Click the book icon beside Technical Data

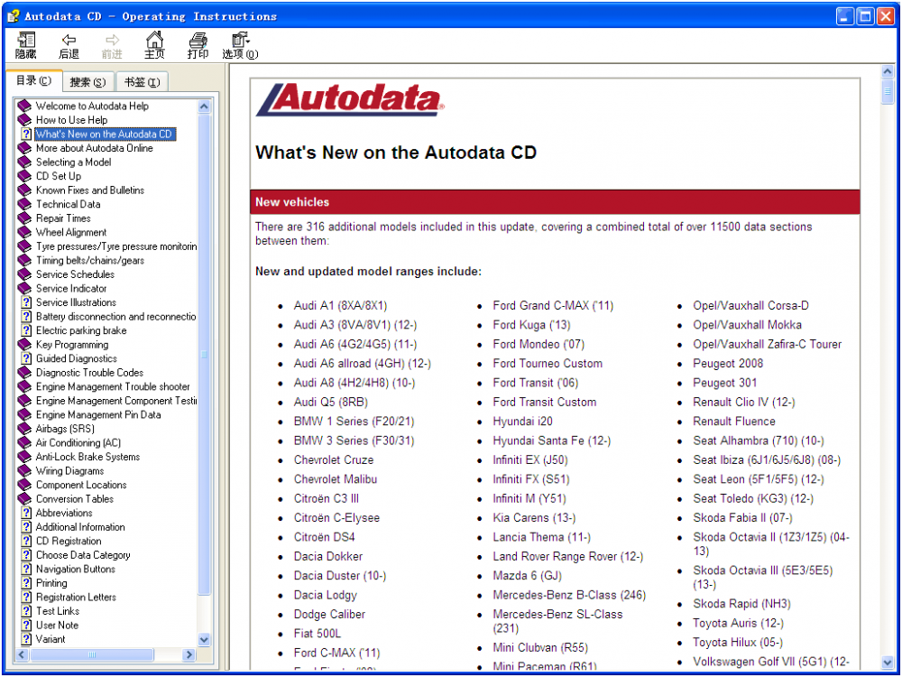[x=24, y=204]
